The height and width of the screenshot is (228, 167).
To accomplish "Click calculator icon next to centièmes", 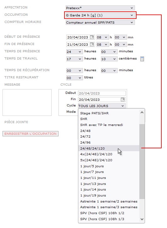I will (x=142, y=59).
